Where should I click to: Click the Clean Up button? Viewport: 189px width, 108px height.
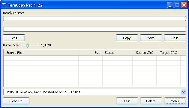[16, 101]
